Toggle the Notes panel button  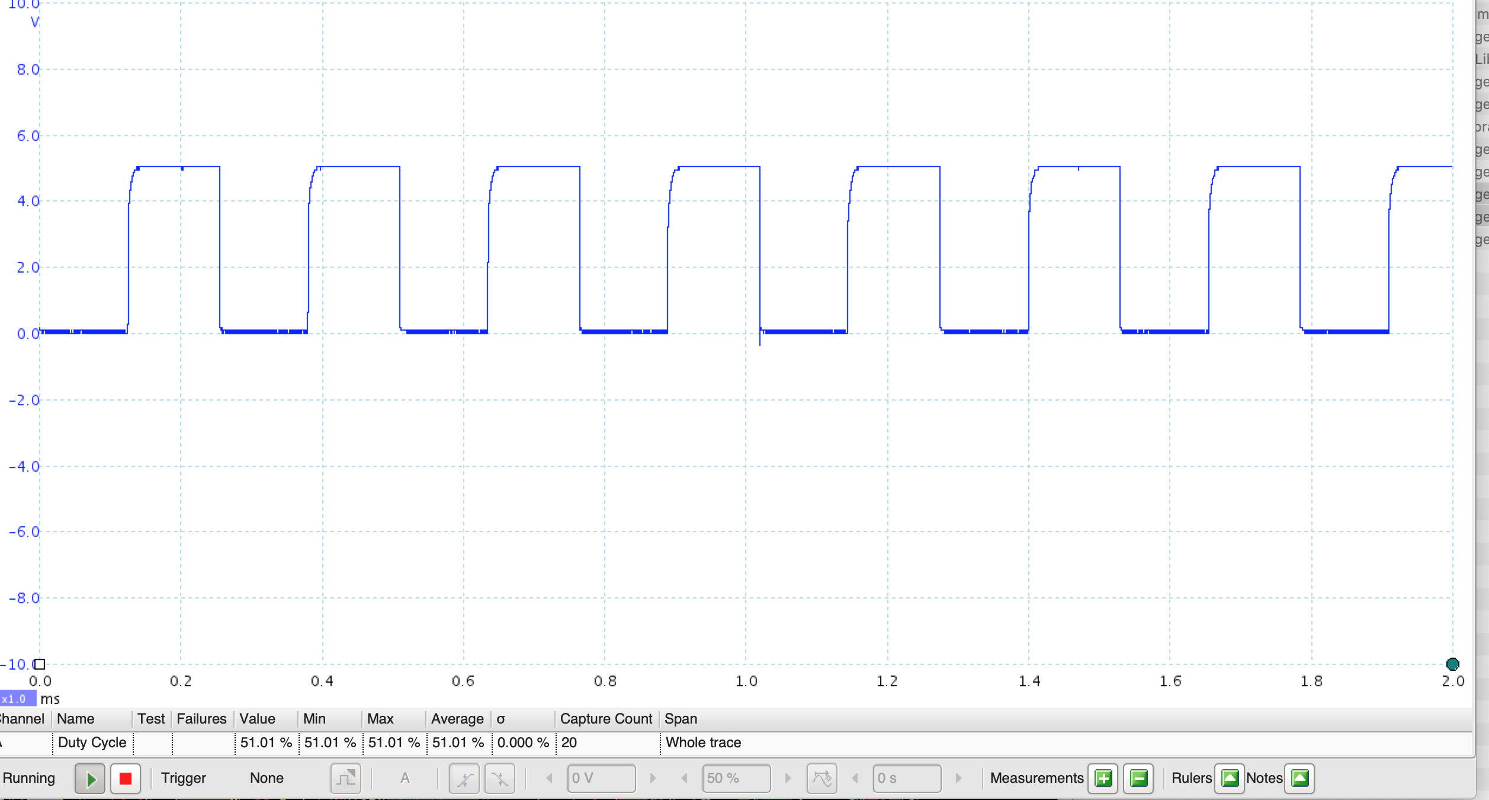click(x=1299, y=778)
